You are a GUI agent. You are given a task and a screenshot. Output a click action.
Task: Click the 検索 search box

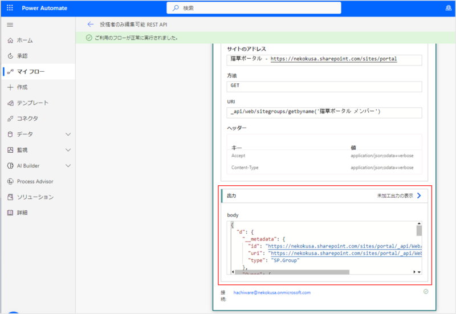(x=254, y=8)
